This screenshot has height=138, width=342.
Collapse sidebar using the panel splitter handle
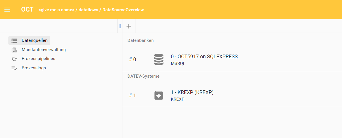pos(119,26)
